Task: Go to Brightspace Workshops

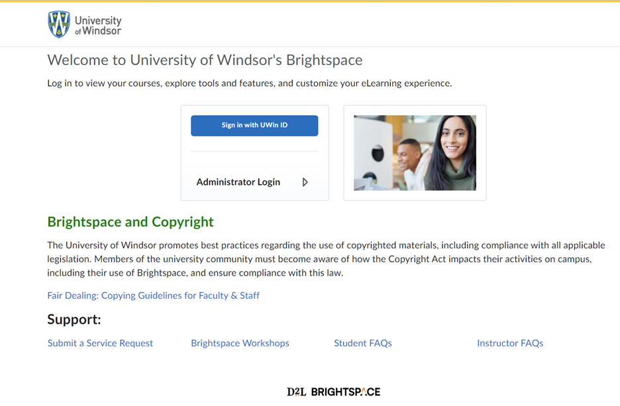Action: [x=240, y=343]
